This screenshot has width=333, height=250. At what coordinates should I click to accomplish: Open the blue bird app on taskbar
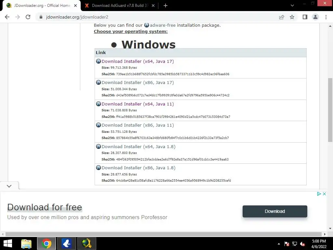coord(66,243)
